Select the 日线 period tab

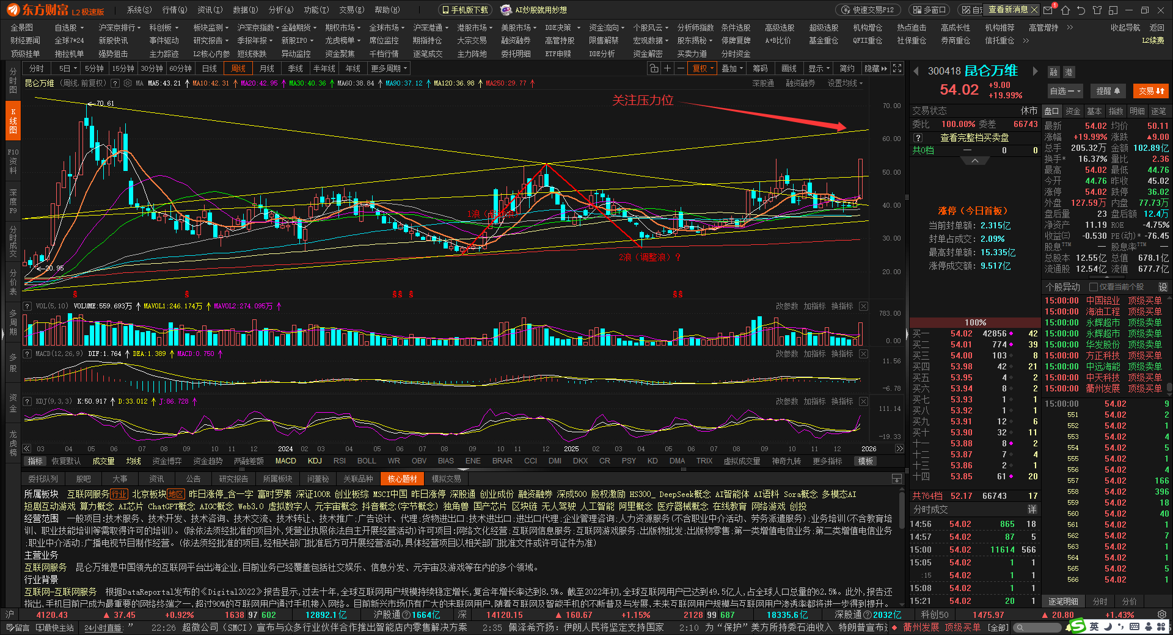click(x=210, y=68)
